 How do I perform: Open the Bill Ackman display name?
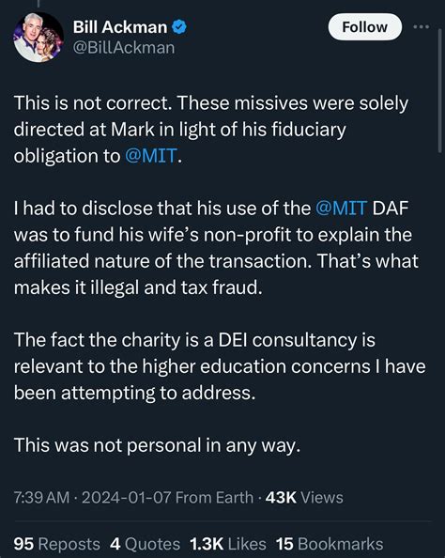pyautogui.click(x=120, y=27)
